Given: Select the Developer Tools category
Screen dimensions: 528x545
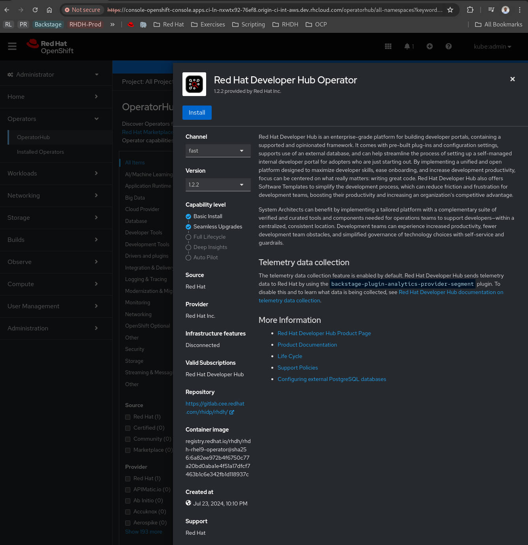Looking at the screenshot, I should [144, 233].
